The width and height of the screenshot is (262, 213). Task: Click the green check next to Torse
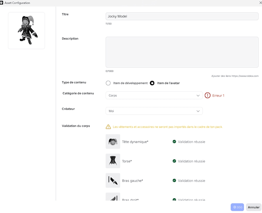174,161
